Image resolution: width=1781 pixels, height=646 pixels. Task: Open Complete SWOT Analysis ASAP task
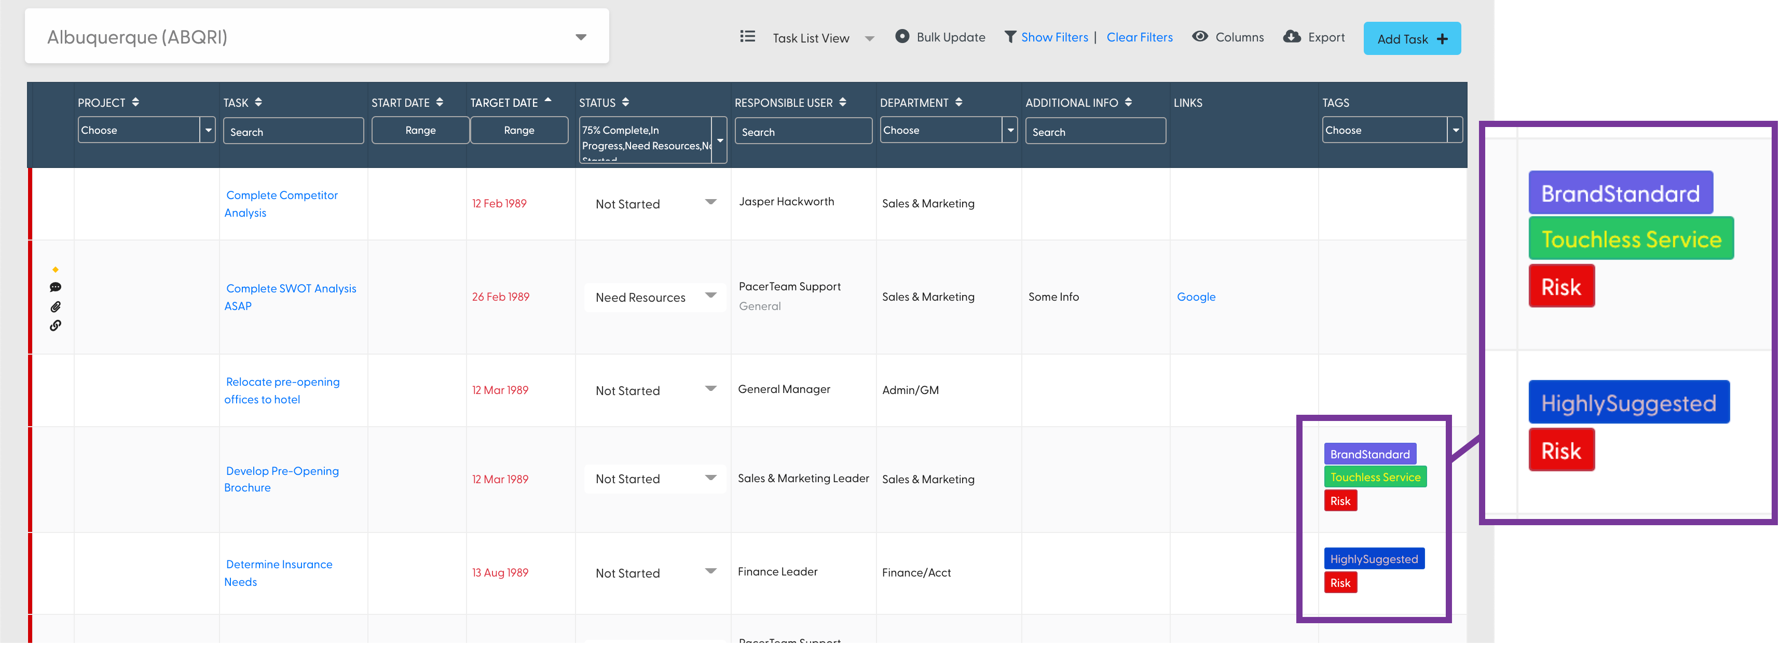click(x=291, y=297)
